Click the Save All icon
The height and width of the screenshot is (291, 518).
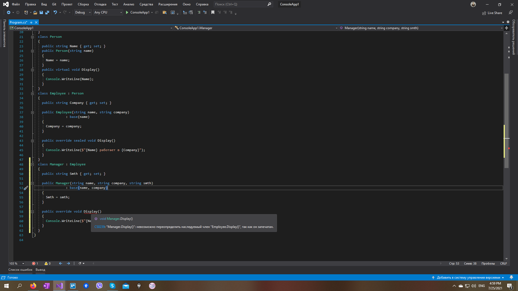click(x=47, y=12)
